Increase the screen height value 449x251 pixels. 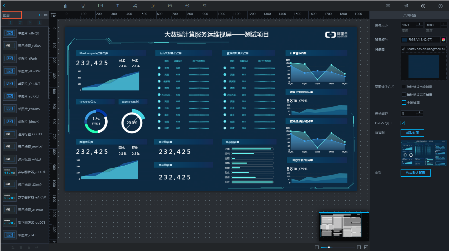444,24
